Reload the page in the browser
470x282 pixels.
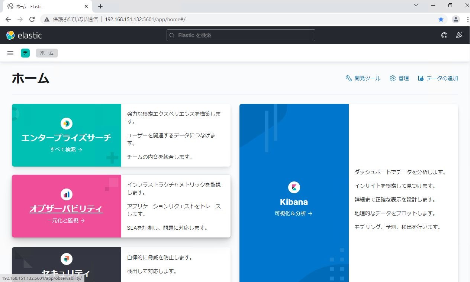(x=32, y=19)
